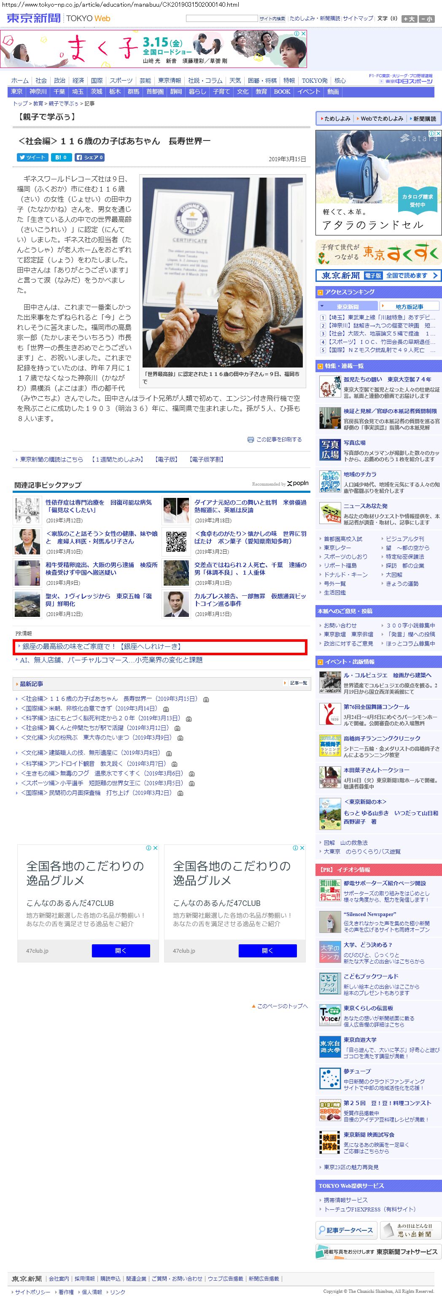
Task: Click the Twitter ツイート share button
Action: tap(32, 157)
